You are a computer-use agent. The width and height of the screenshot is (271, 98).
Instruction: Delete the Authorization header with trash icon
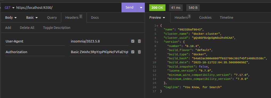(x=139, y=52)
